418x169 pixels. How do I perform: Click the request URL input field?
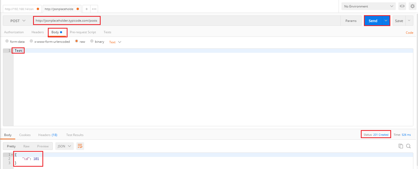pos(187,21)
